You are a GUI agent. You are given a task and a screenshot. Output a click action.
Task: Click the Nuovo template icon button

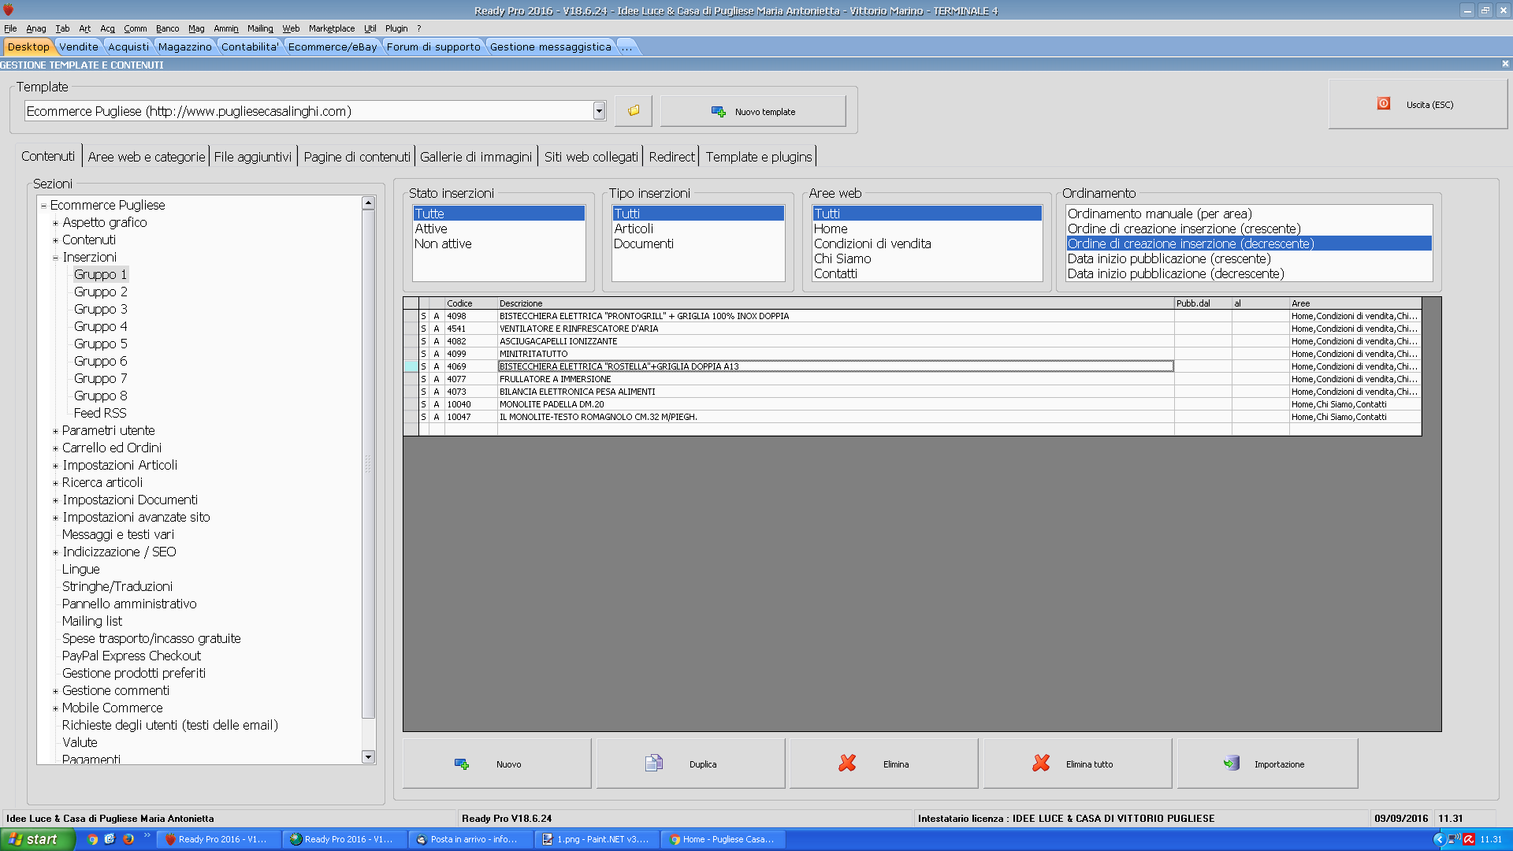pyautogui.click(x=718, y=112)
